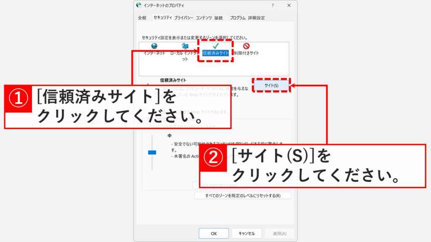Viewport: 431px width, 242px height.
Task: Click the 適用(A) button
Action: point(280,234)
